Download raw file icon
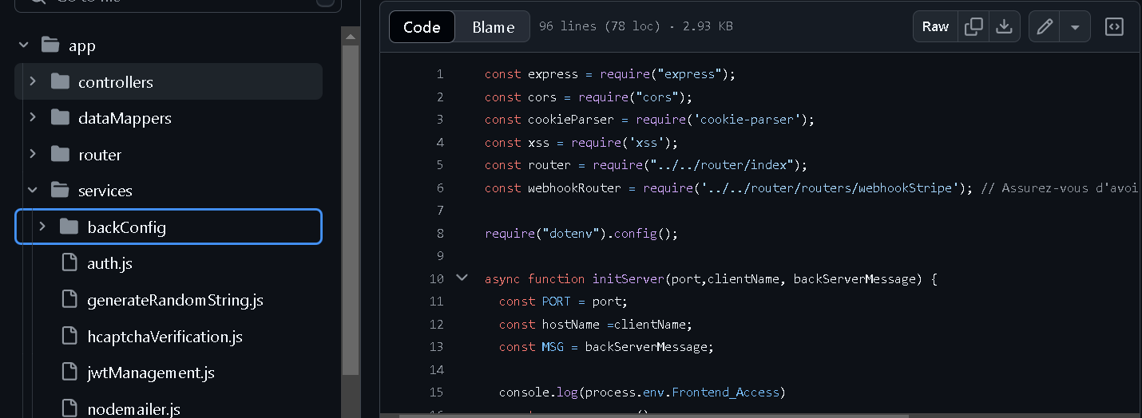Viewport: 1142px width, 418px height. [x=1004, y=26]
